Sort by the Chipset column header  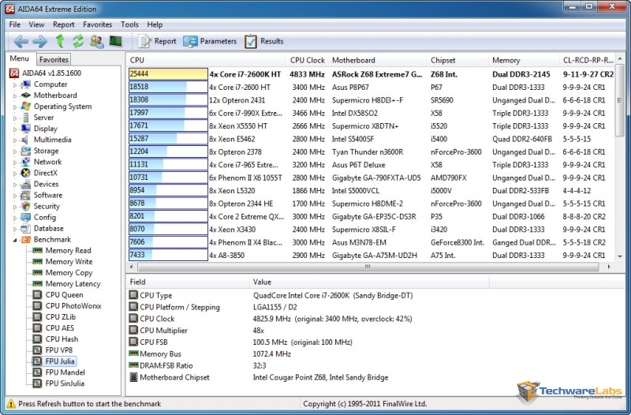pos(457,60)
